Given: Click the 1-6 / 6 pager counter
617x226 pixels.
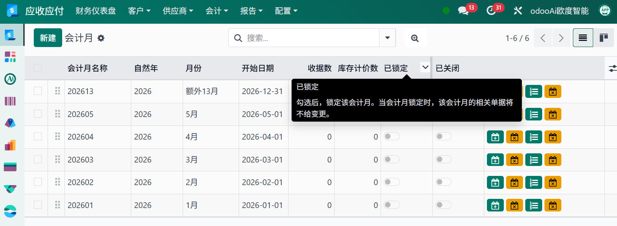Looking at the screenshot, I should click(517, 38).
